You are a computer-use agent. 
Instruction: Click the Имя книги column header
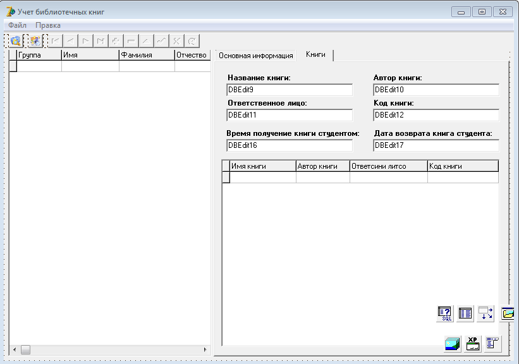coord(263,166)
